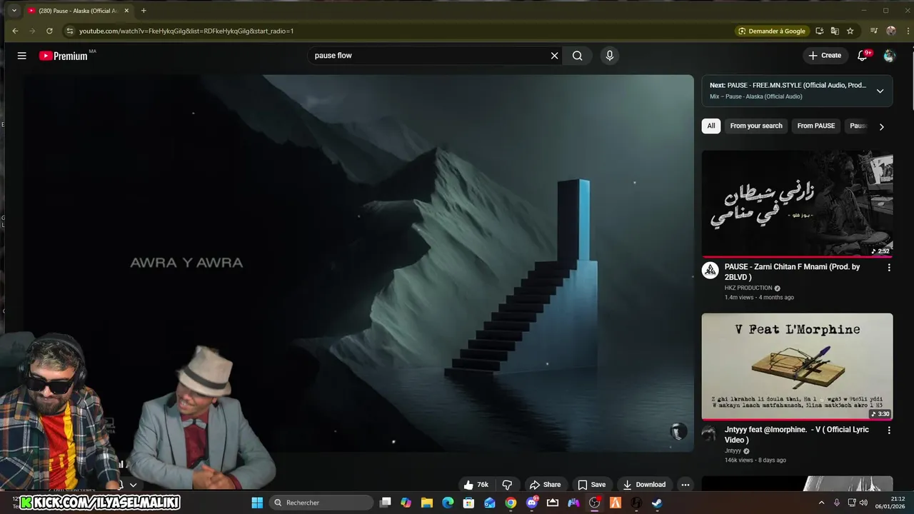Open Jntyyy feat lmorphine V lyric video title
This screenshot has height=514, width=914.
tap(797, 435)
